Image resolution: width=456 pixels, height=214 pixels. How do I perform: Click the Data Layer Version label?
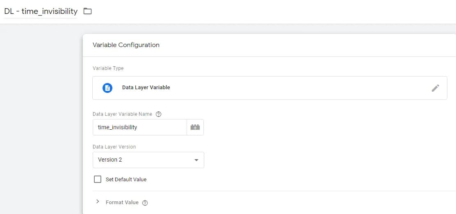click(114, 147)
